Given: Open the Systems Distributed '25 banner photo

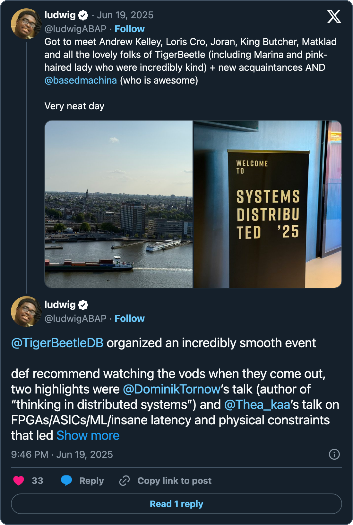Looking at the screenshot, I should pos(267,204).
